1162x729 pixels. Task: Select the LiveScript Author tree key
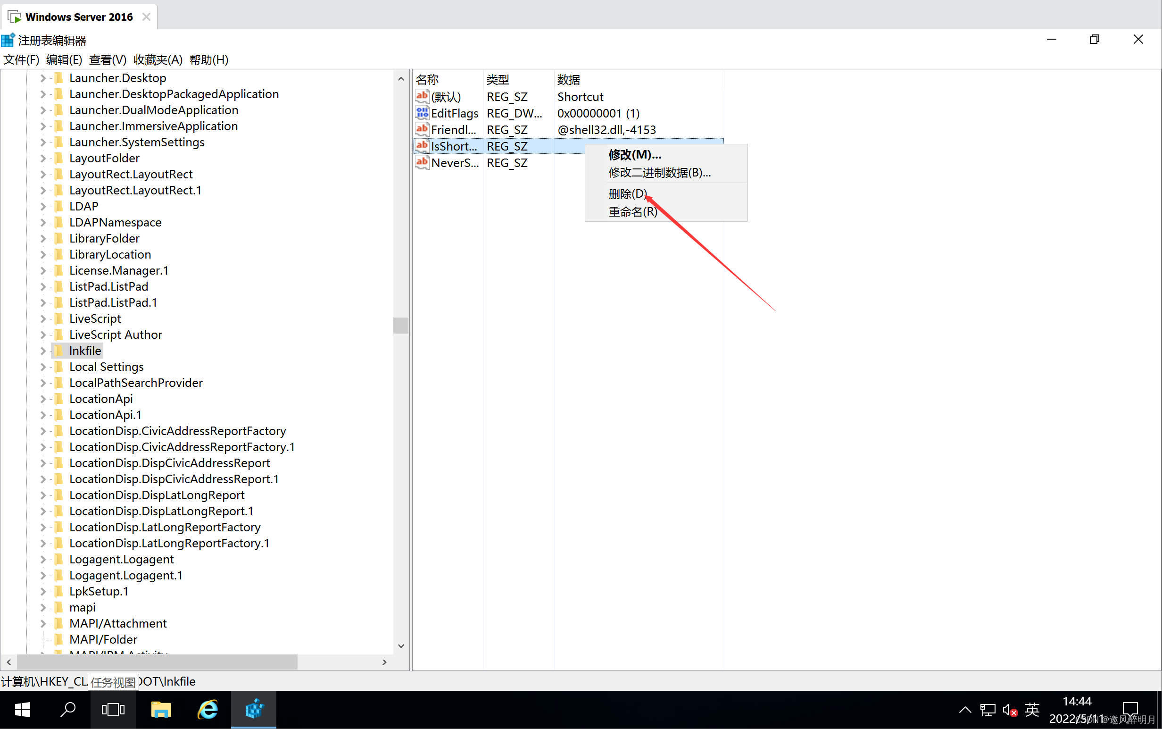[x=116, y=335]
